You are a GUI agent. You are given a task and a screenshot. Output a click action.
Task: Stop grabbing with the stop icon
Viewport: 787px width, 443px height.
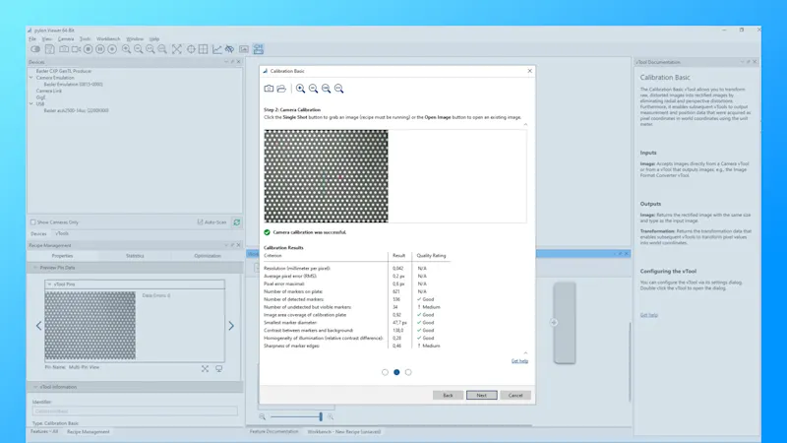pos(88,49)
